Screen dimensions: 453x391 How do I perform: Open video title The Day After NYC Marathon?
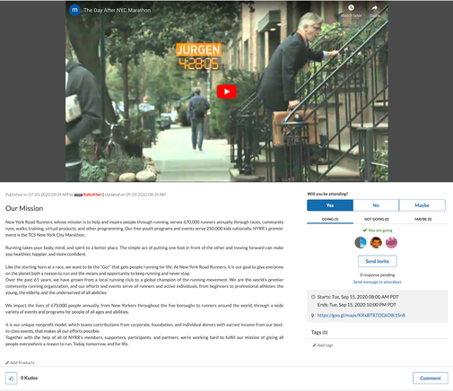pyautogui.click(x=117, y=10)
